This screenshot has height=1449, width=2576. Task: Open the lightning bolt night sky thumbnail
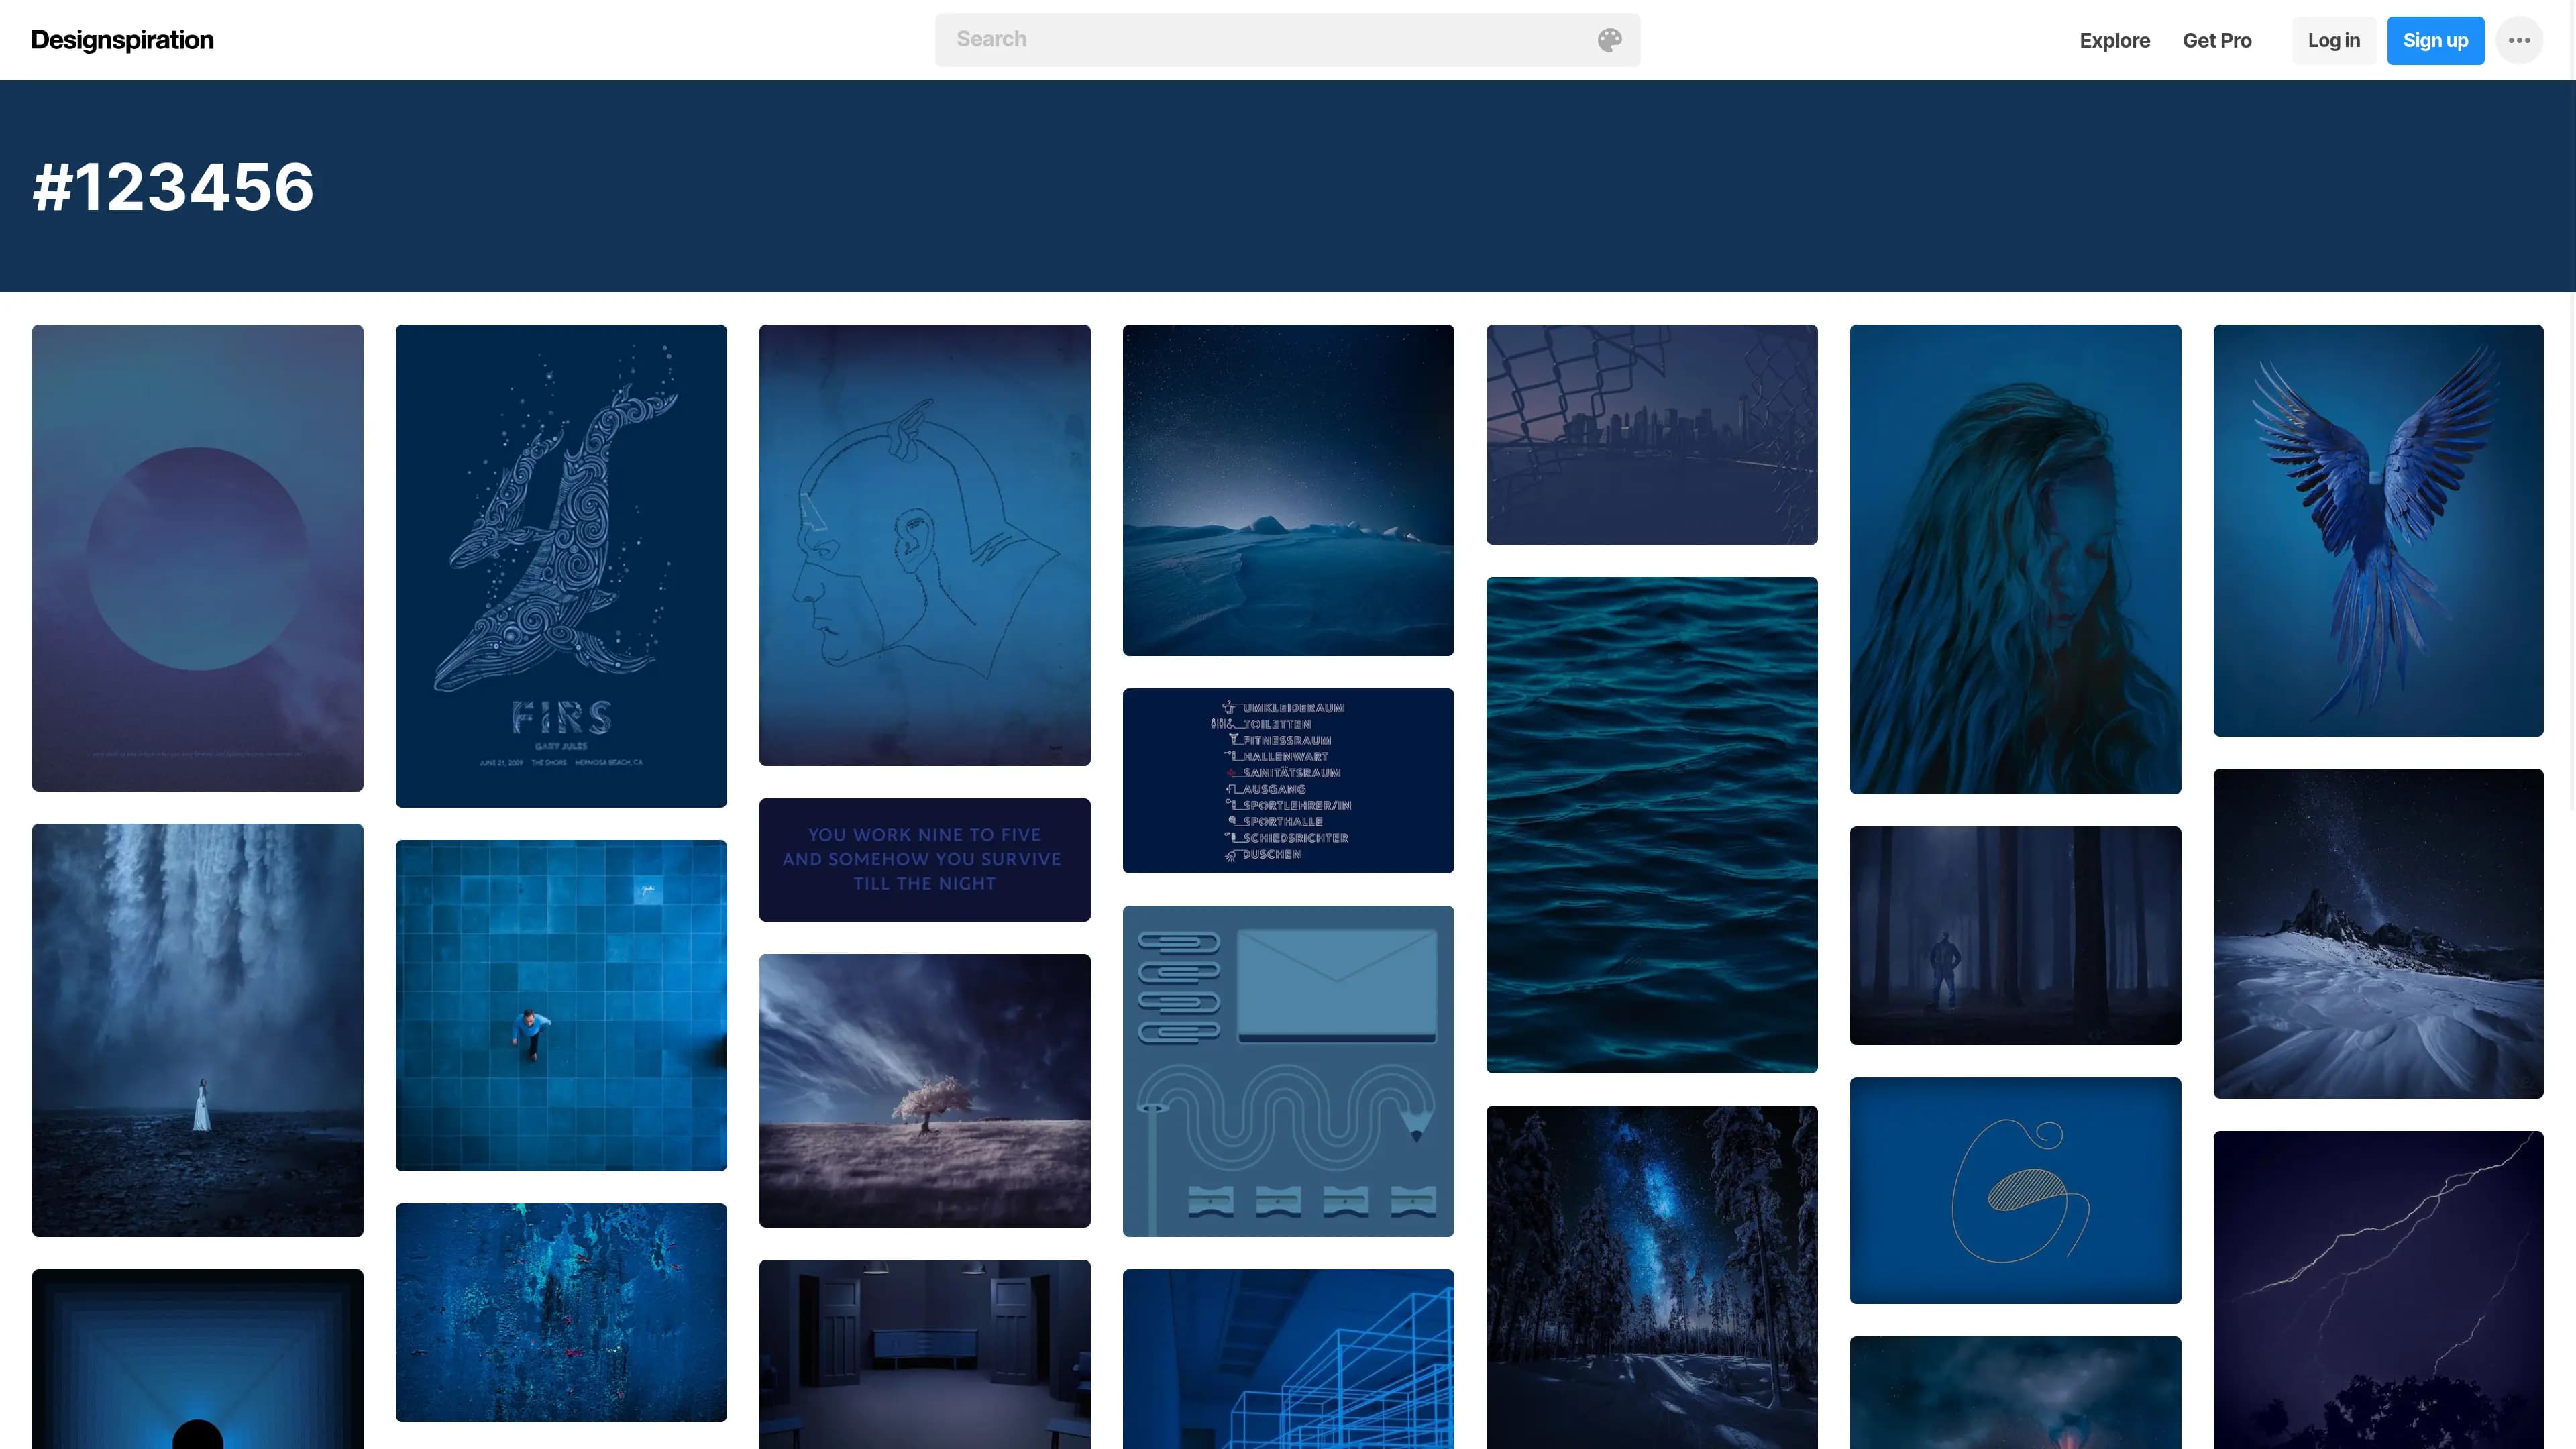pos(2378,1290)
